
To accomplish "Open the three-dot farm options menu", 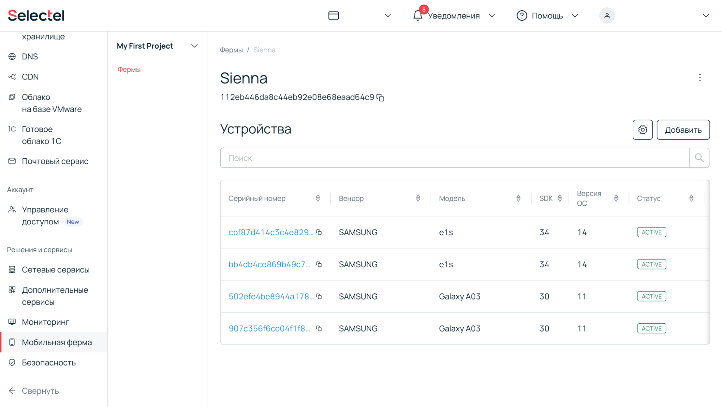I will coord(700,78).
